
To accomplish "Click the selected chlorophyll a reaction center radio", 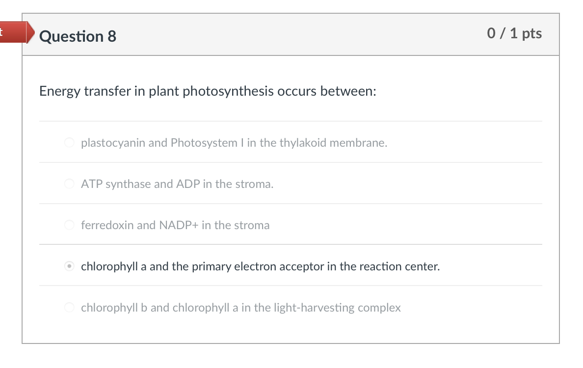I will click(70, 267).
